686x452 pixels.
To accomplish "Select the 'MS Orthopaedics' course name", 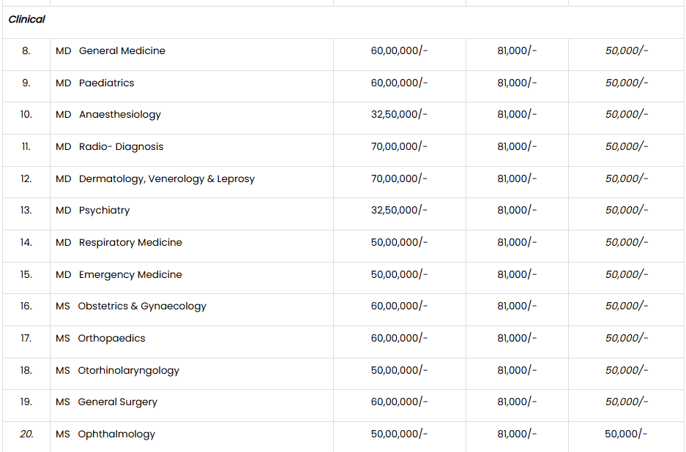I will tap(101, 339).
